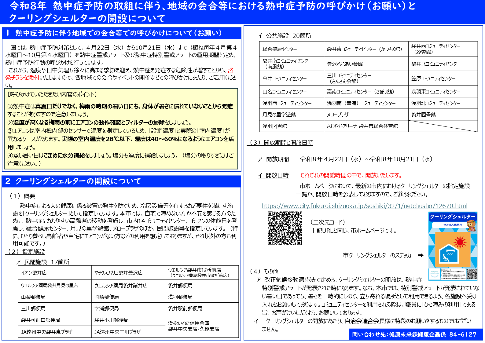Click table cell 岡崎郵便局
The height and width of the screenshot is (343, 485).
(x=128, y=297)
